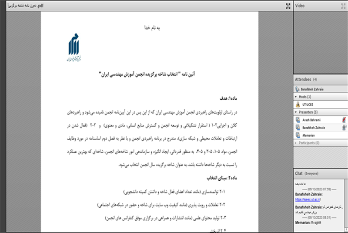Screen dimensions: 348x233
Task: Open the iseec.ut.ac.ir link in chat
Action: tap(308, 199)
